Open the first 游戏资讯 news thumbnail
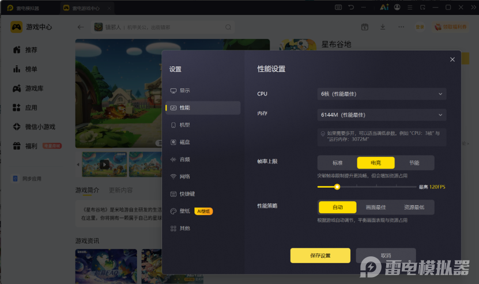 pos(106,266)
